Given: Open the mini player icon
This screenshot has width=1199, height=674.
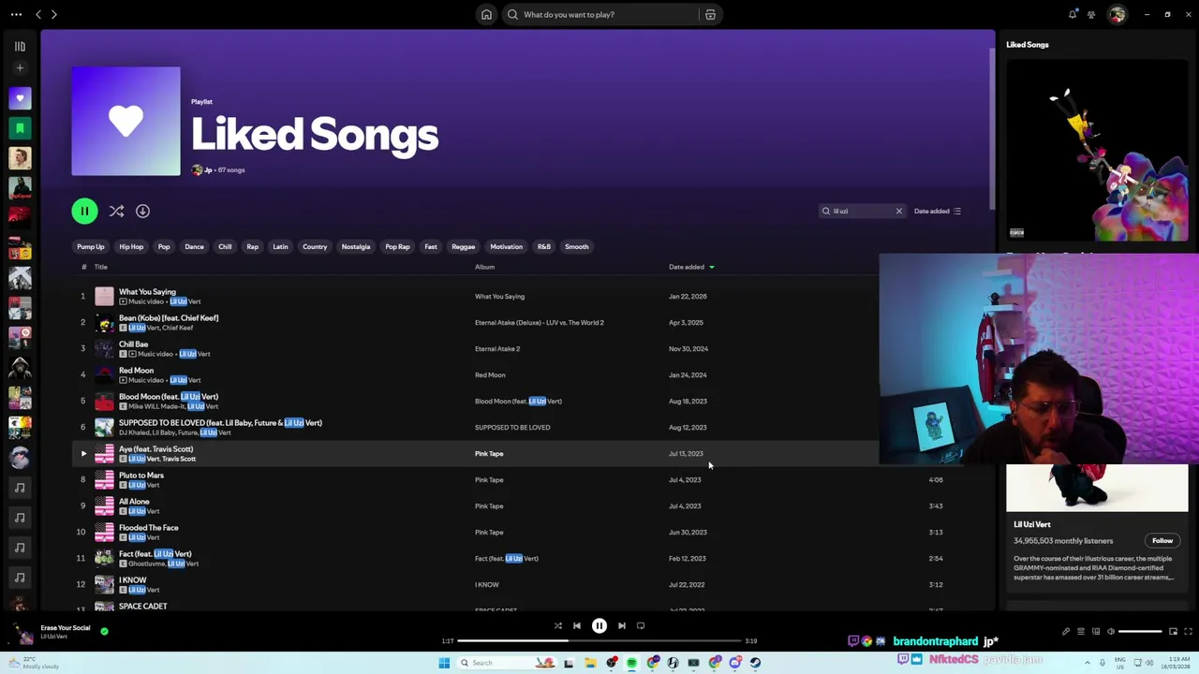Looking at the screenshot, I should pyautogui.click(x=1173, y=631).
